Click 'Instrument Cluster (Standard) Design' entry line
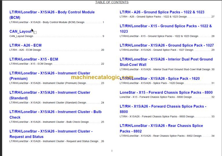This screenshot has width=222, height=156. tap(57, 103)
